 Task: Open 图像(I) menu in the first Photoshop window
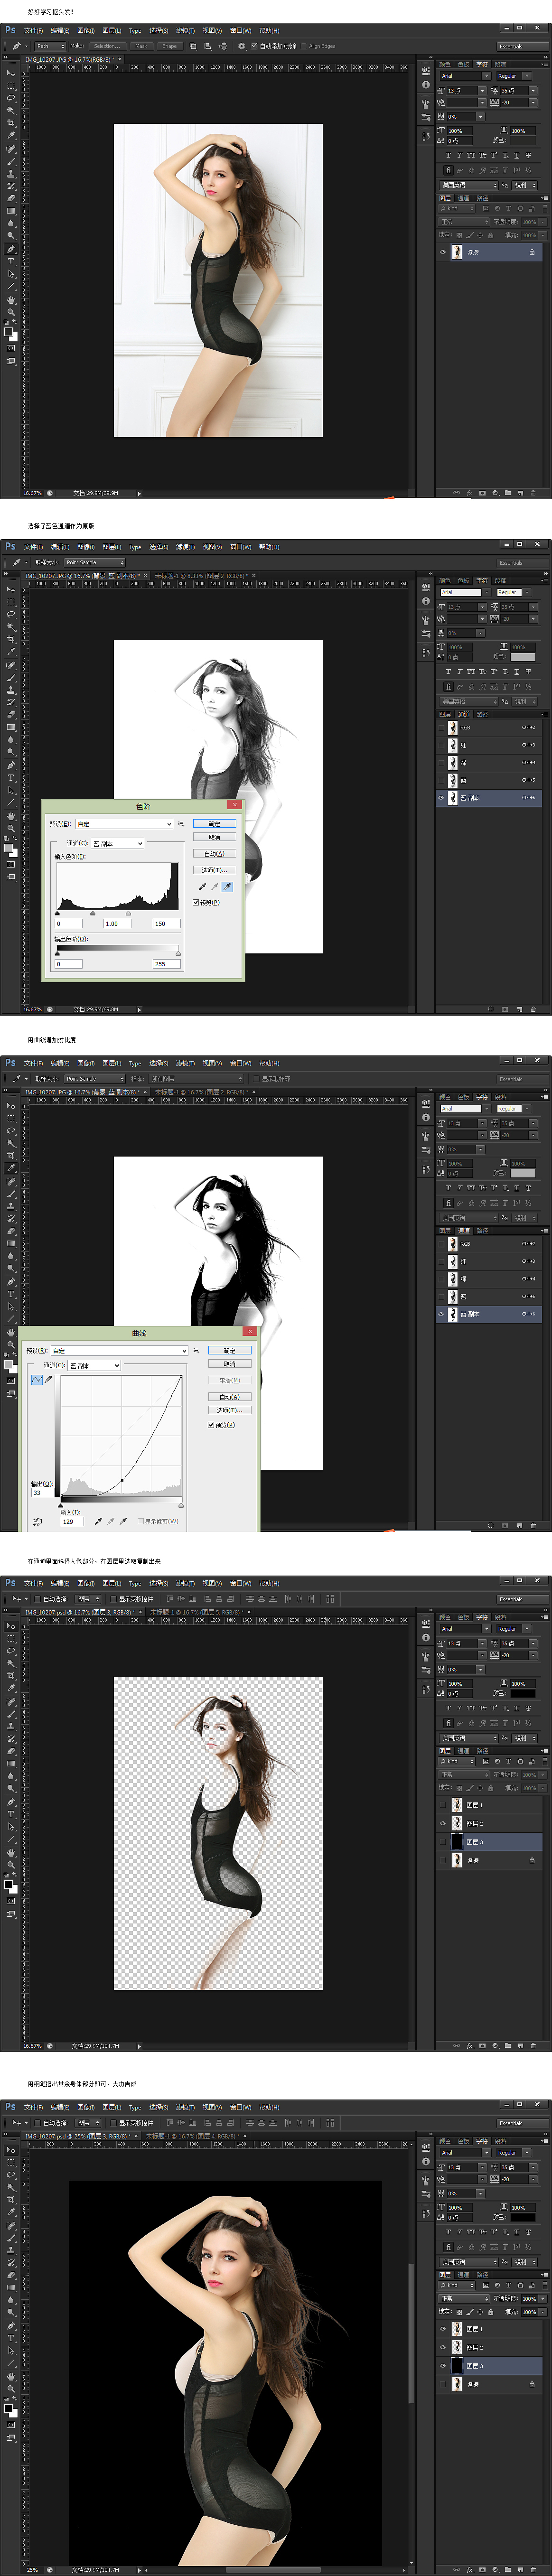86,30
